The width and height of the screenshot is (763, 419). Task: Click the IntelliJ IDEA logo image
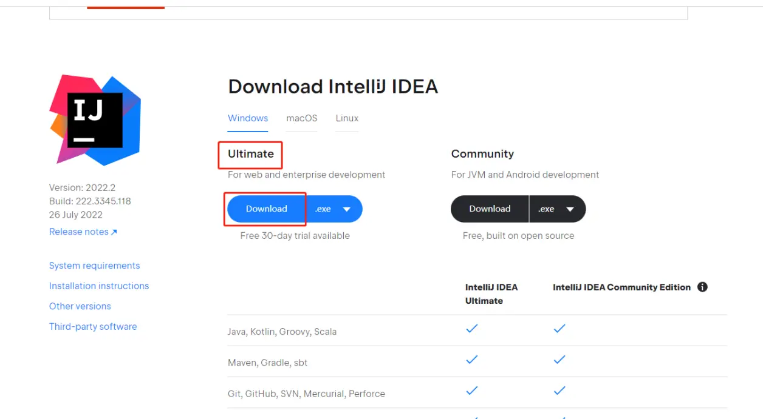tap(95, 120)
